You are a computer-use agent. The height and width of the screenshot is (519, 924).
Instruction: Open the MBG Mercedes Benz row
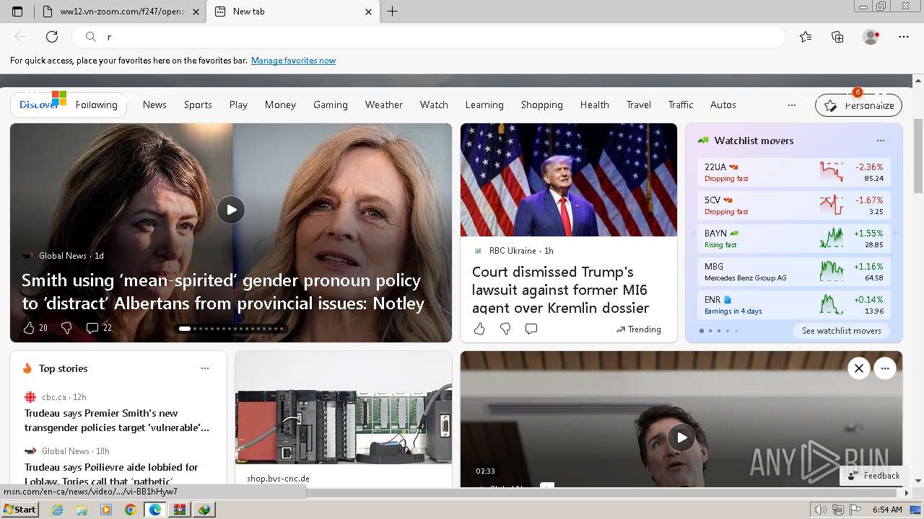[x=793, y=272]
